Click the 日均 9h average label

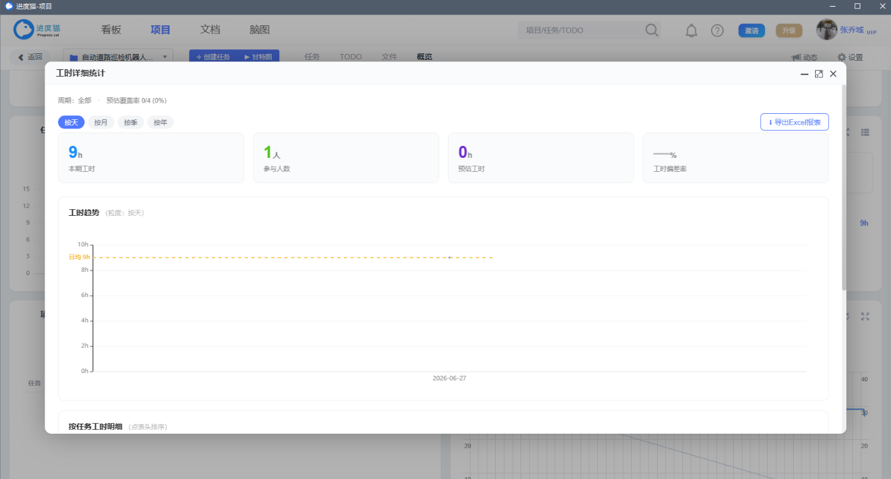tap(79, 257)
